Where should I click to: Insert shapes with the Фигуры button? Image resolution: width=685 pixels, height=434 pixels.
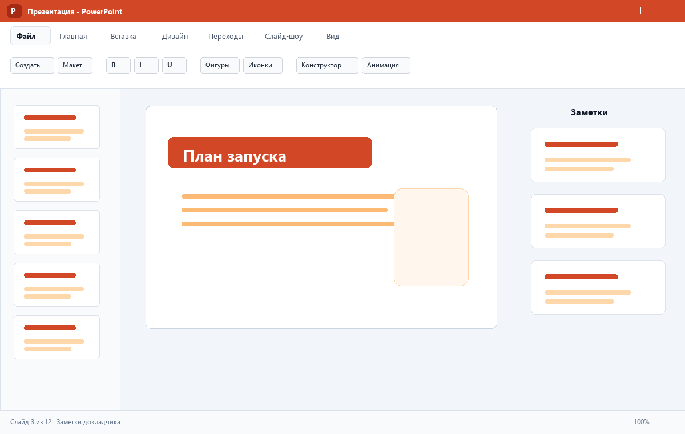[220, 65]
